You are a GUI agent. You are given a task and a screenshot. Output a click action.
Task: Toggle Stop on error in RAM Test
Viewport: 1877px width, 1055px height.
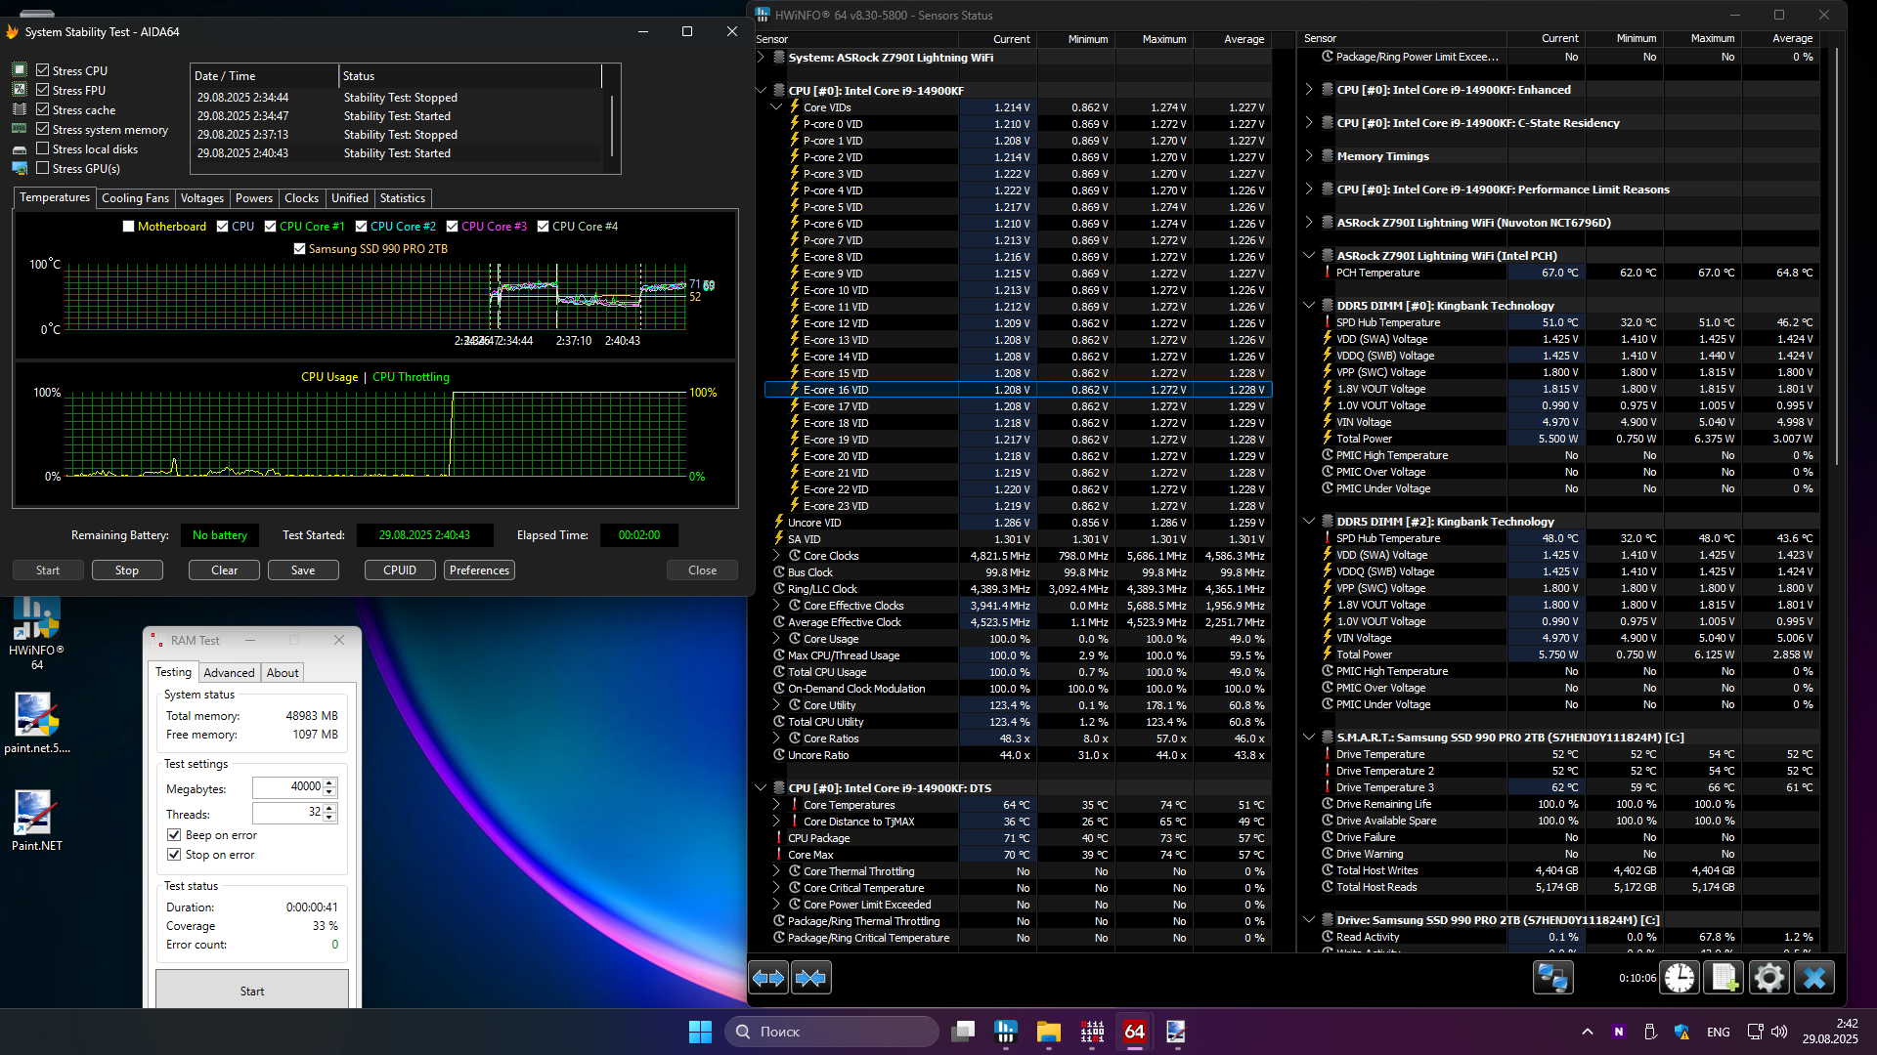pos(174,855)
